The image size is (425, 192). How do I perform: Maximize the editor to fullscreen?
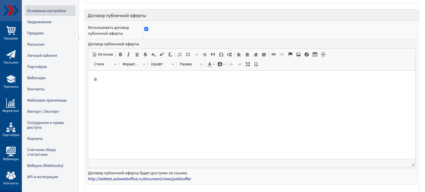(x=248, y=64)
